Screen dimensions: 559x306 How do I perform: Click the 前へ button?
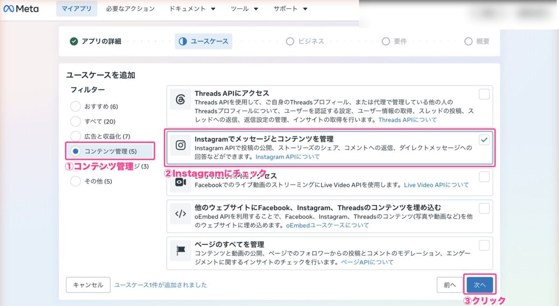[x=450, y=285]
